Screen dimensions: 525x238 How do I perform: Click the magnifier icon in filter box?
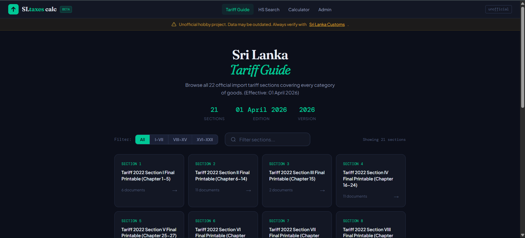(233, 139)
